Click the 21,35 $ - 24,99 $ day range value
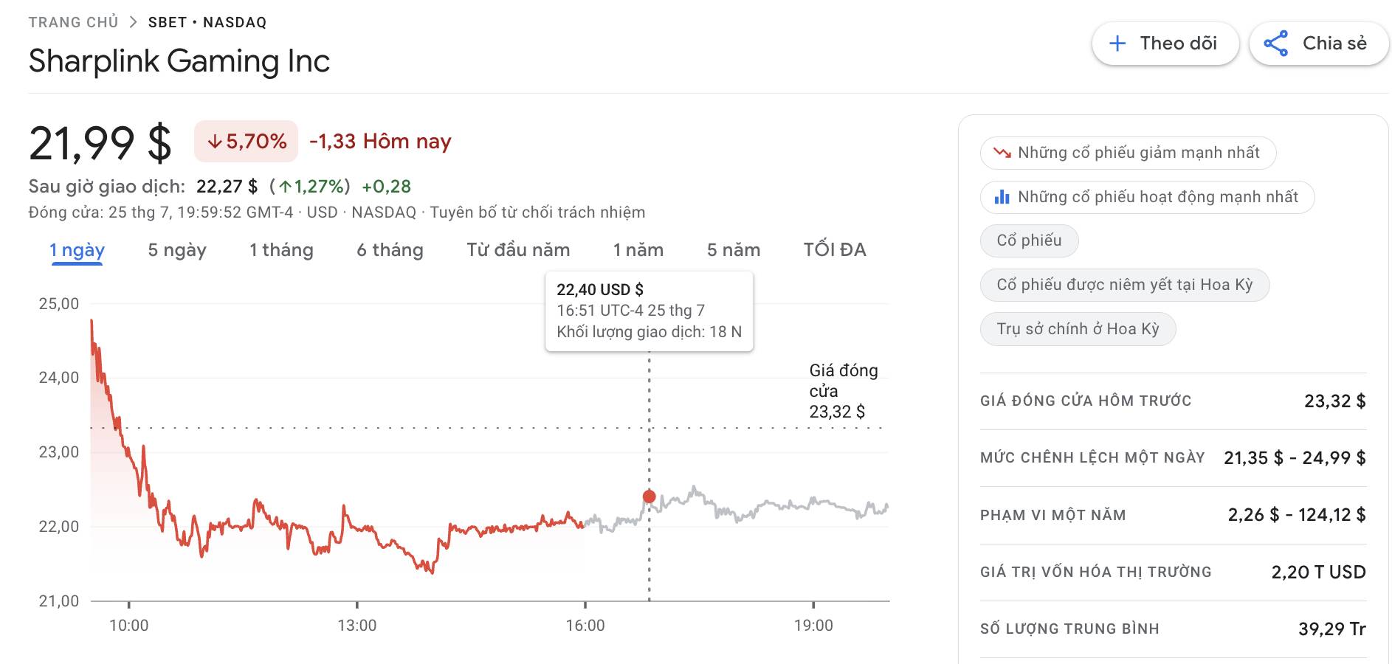Screen dimensions: 1392x664 1295,458
